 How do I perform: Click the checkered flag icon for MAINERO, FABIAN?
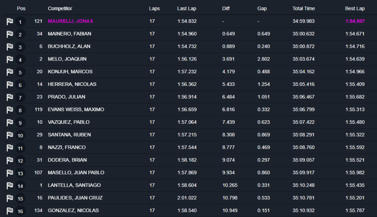[10, 34]
